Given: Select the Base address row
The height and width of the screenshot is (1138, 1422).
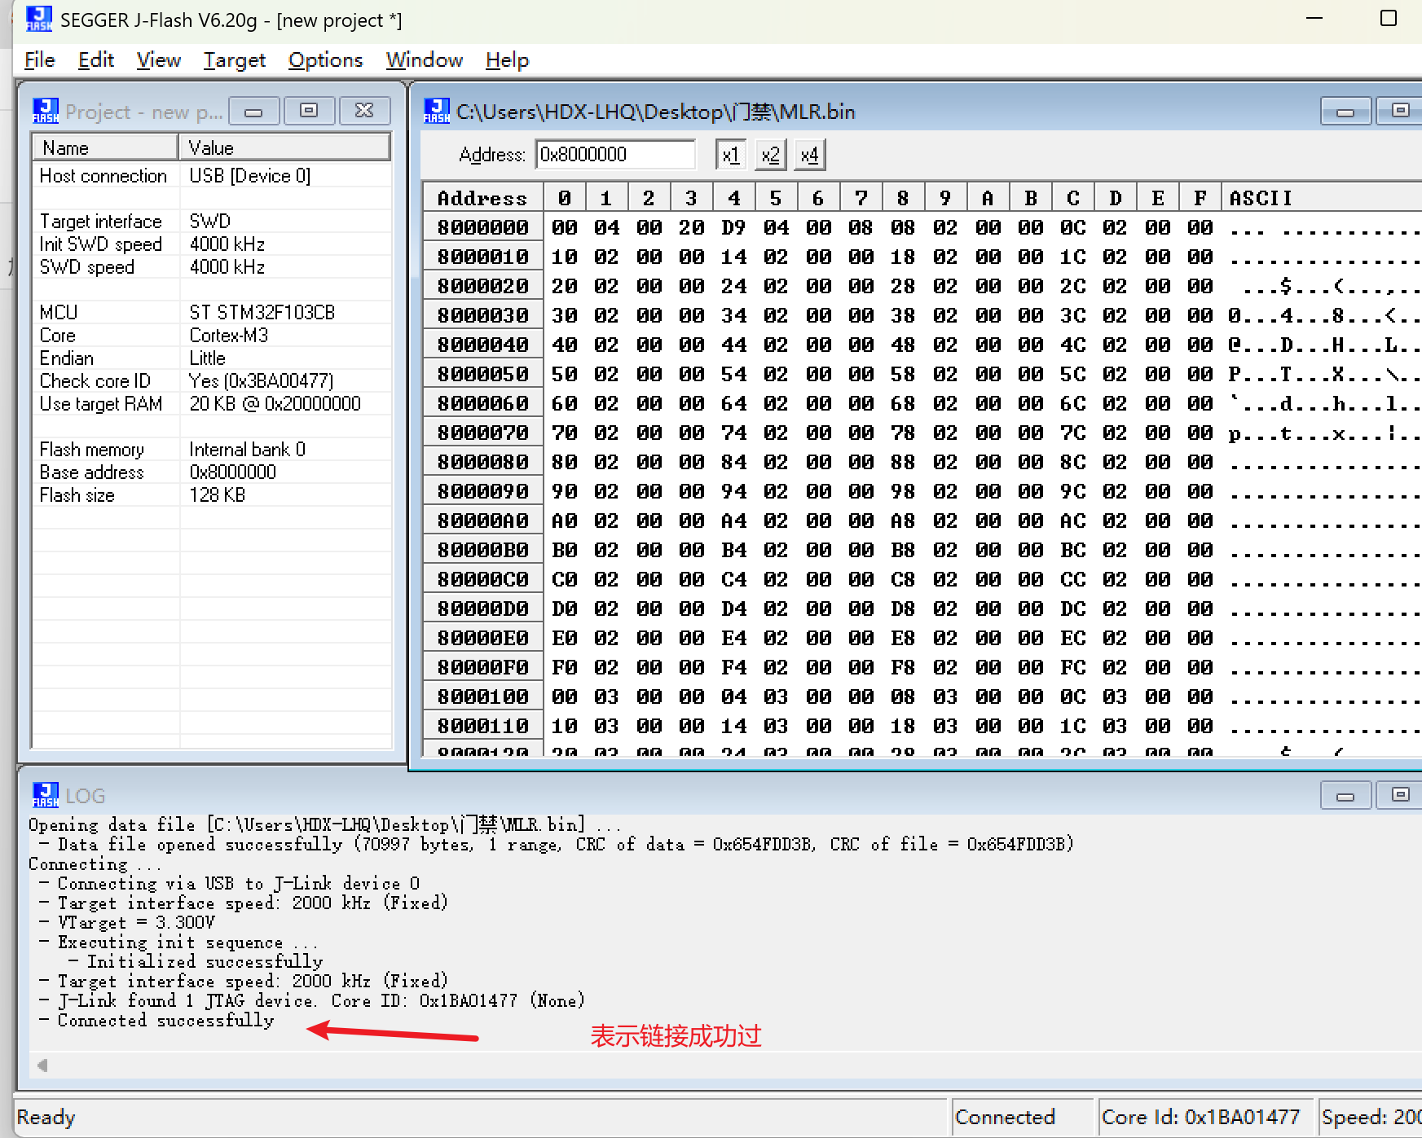Looking at the screenshot, I should click(x=212, y=472).
